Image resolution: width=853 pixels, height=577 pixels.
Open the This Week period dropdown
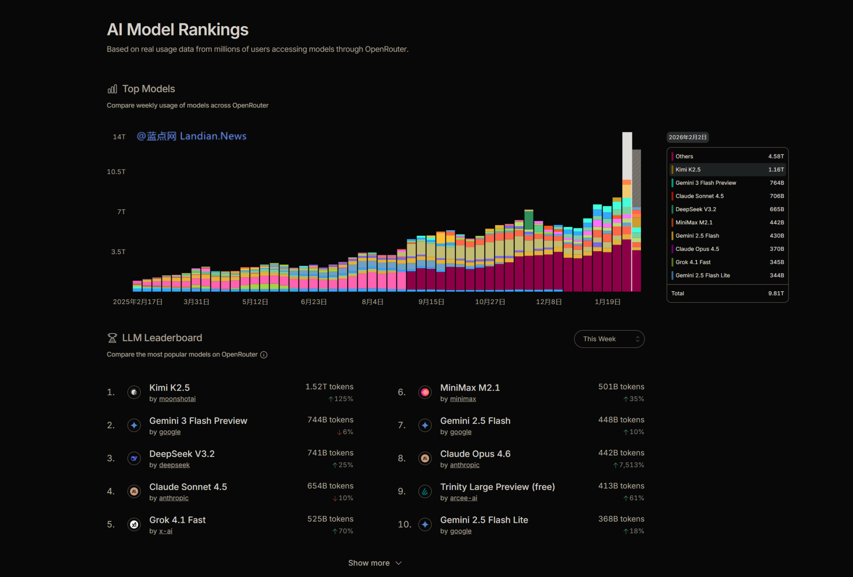[x=609, y=339]
